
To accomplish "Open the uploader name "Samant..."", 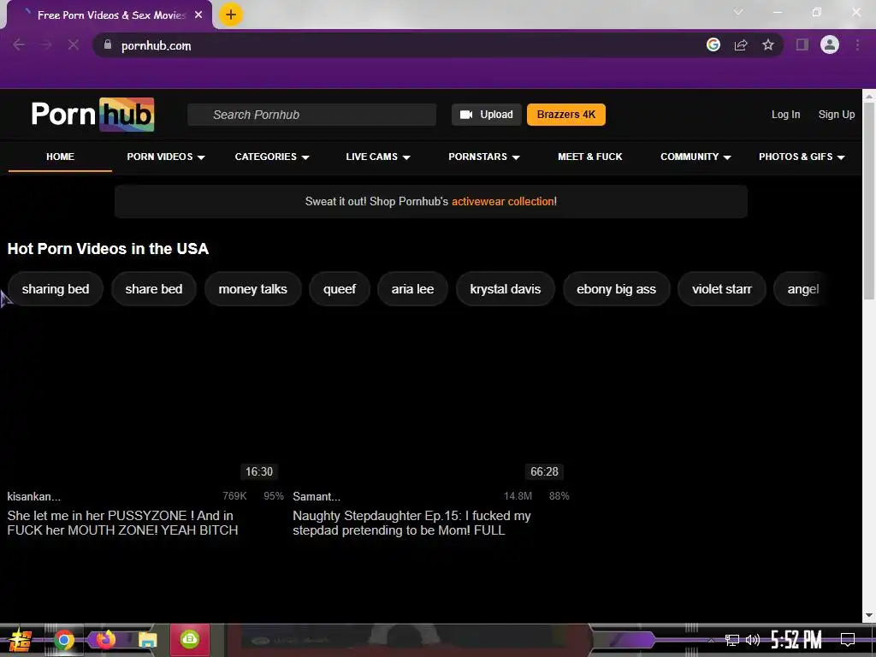I will click(x=317, y=496).
